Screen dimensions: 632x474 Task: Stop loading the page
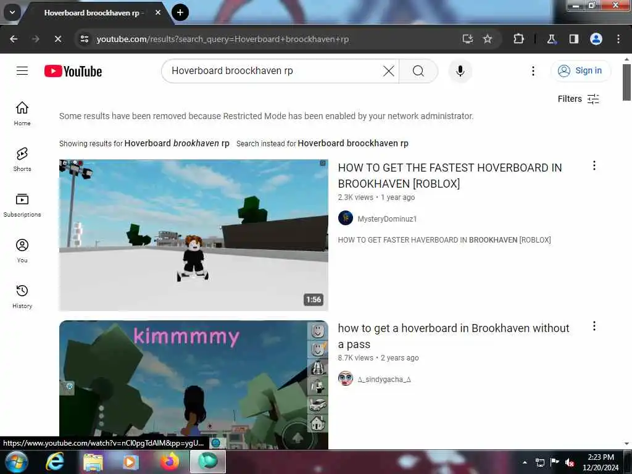(x=57, y=39)
